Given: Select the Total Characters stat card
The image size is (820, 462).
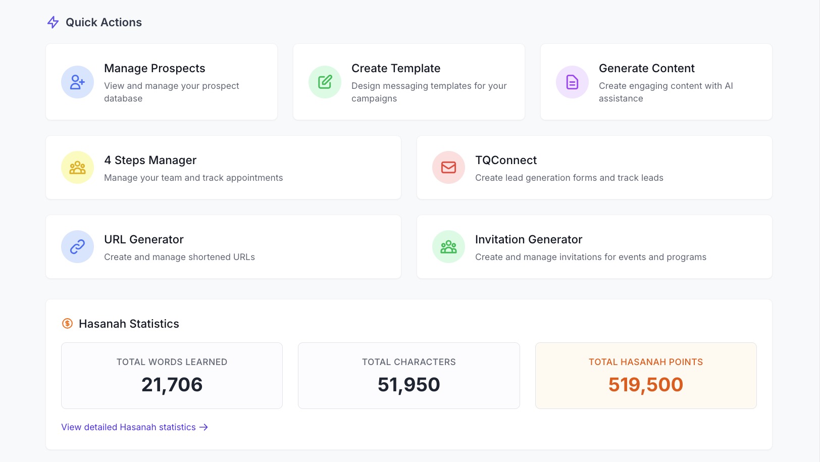Looking at the screenshot, I should tap(409, 376).
